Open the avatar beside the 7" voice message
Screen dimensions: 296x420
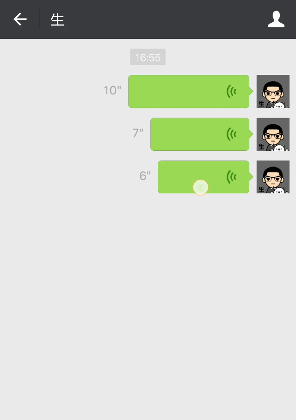coord(273,134)
